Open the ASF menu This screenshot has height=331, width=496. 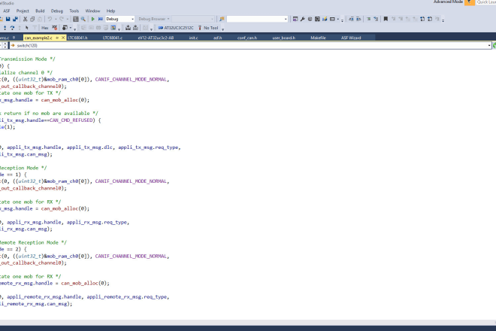(x=7, y=11)
